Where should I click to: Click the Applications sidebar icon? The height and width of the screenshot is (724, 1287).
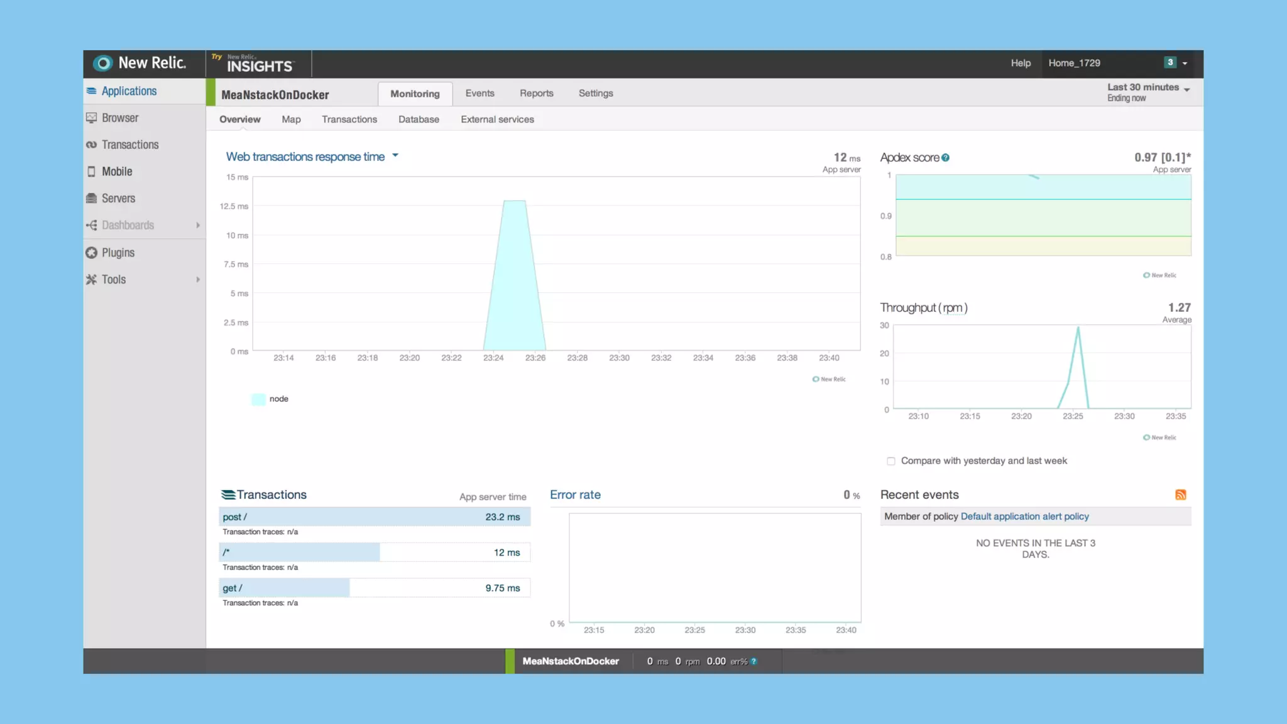(x=92, y=91)
